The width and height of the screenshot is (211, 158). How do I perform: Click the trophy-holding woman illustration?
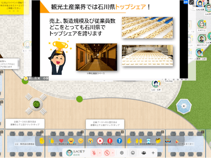59,56
